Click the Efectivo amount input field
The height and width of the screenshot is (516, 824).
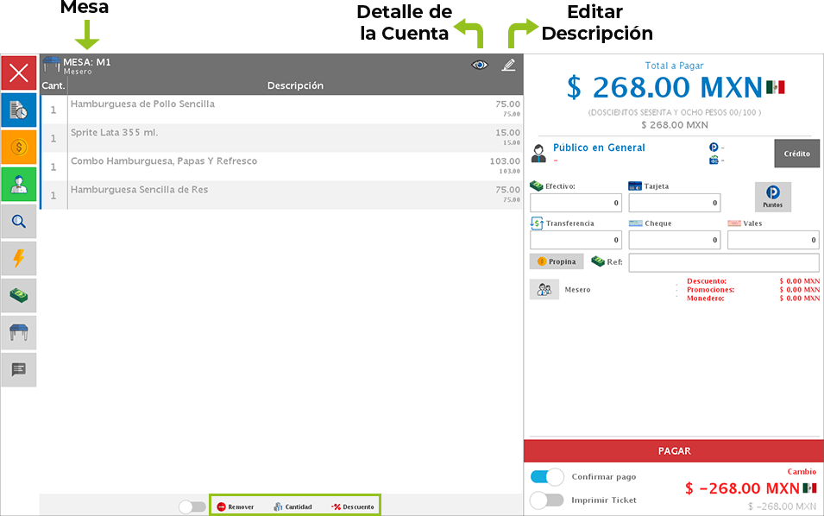point(576,203)
